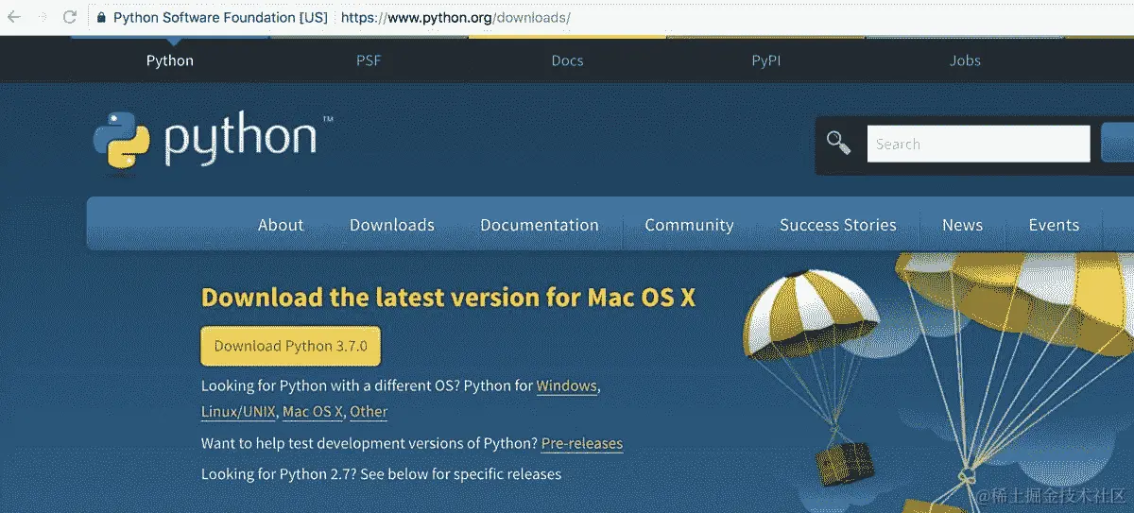Open the Events menu

(1054, 225)
